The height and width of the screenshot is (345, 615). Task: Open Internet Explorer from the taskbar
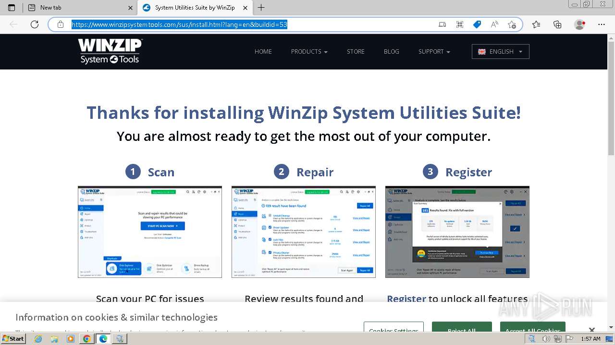[x=38, y=339]
